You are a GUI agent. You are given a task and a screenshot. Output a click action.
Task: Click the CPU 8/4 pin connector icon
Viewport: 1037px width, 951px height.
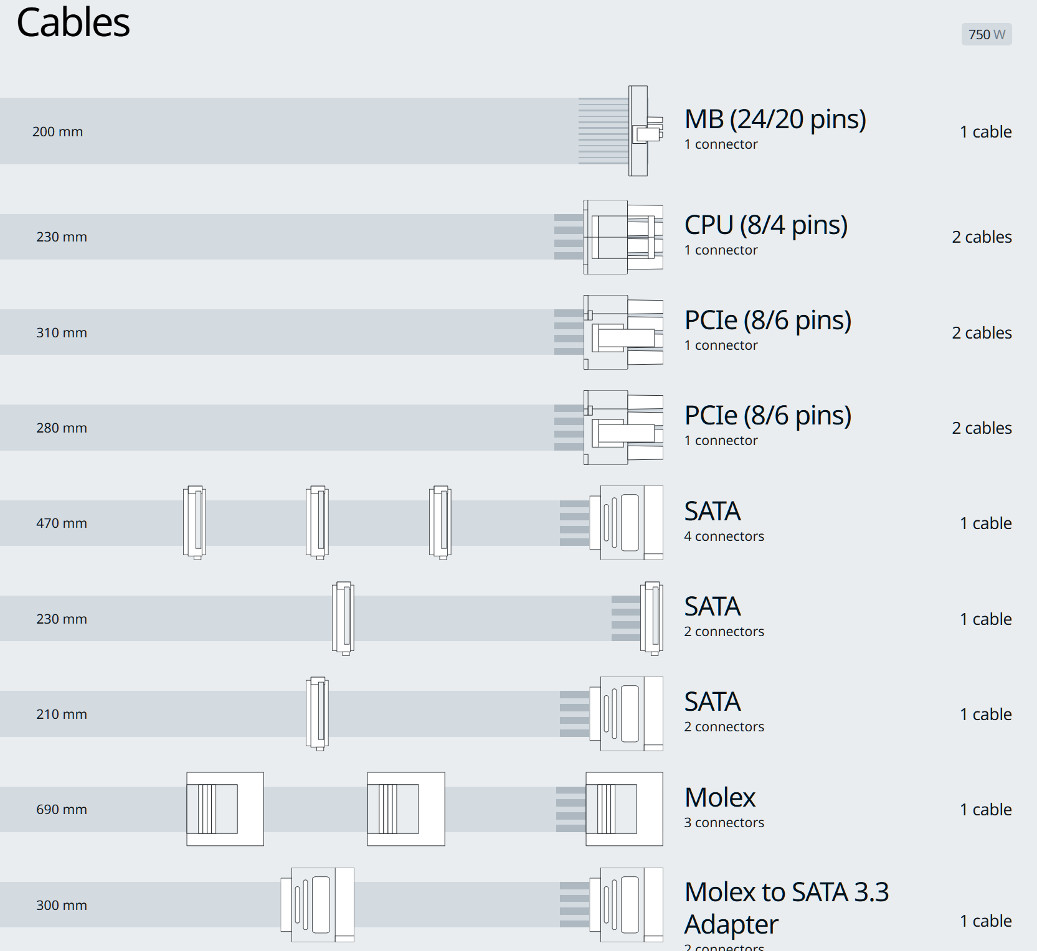click(x=623, y=237)
